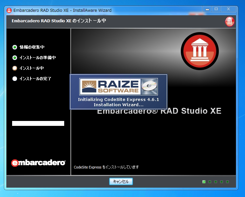Click the Raize Software logo banner
Image resolution: width=245 pixels, height=197 pixels.
[x=119, y=87]
